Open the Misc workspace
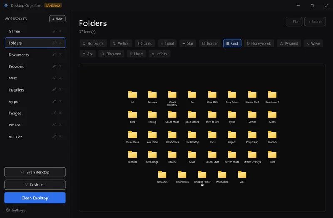Viewport: 333px width, 218px height. click(35, 78)
